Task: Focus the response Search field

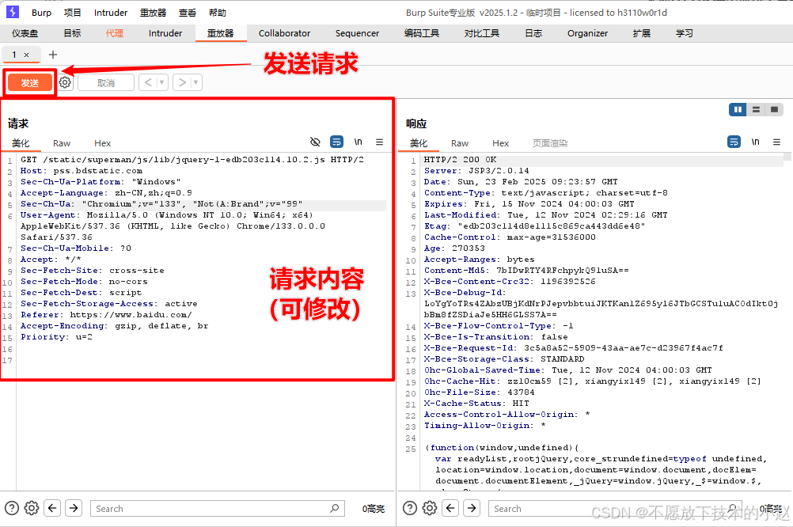Action: [x=615, y=508]
